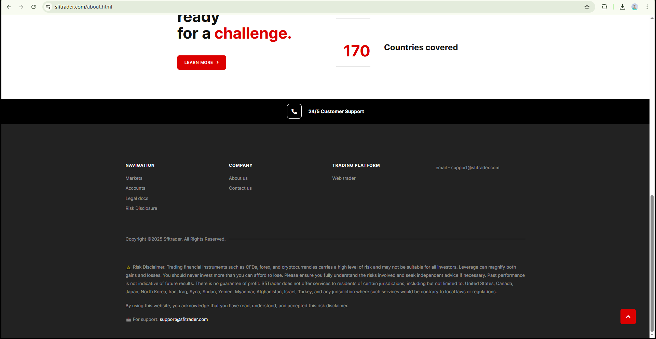Go back to the previous page
The width and height of the screenshot is (656, 339).
9,7
